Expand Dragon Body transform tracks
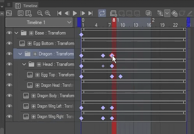 [x=33, y=96]
